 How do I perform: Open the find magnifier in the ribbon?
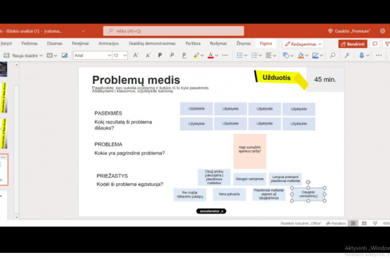[x=333, y=55]
